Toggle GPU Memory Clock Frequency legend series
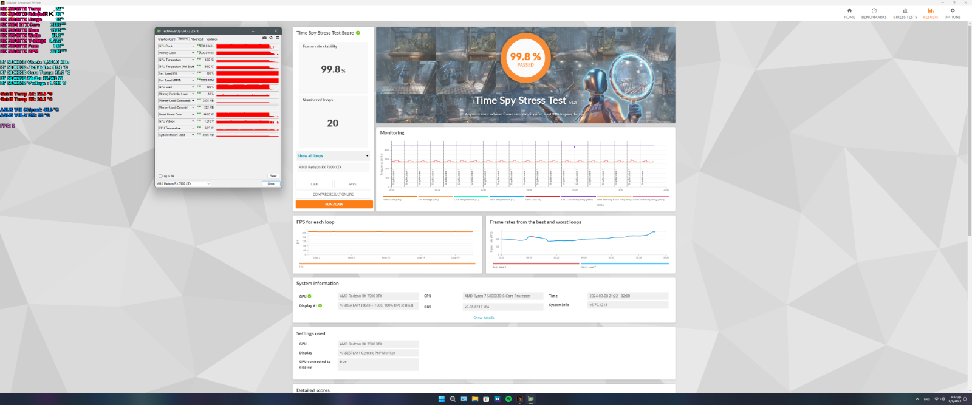The width and height of the screenshot is (972, 405). click(x=614, y=200)
